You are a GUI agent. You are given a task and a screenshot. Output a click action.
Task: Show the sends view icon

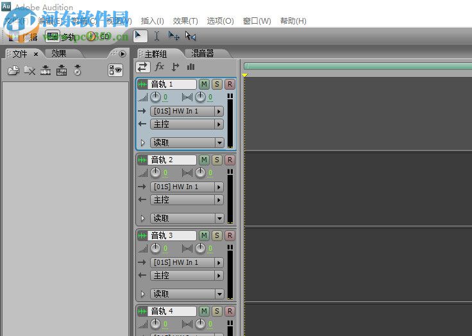[x=175, y=67]
